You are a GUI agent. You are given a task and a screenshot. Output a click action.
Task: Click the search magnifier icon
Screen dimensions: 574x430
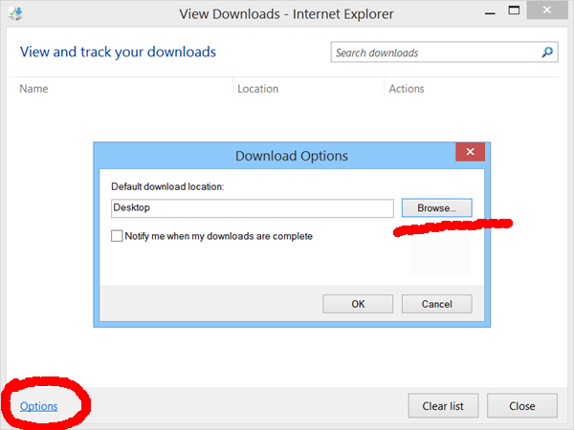click(547, 53)
